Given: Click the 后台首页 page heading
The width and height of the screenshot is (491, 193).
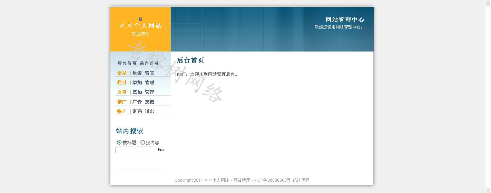Looking at the screenshot, I should (190, 60).
